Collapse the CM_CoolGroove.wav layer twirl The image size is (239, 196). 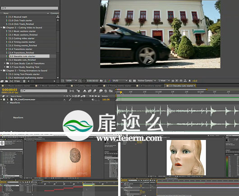click(x=1, y=99)
